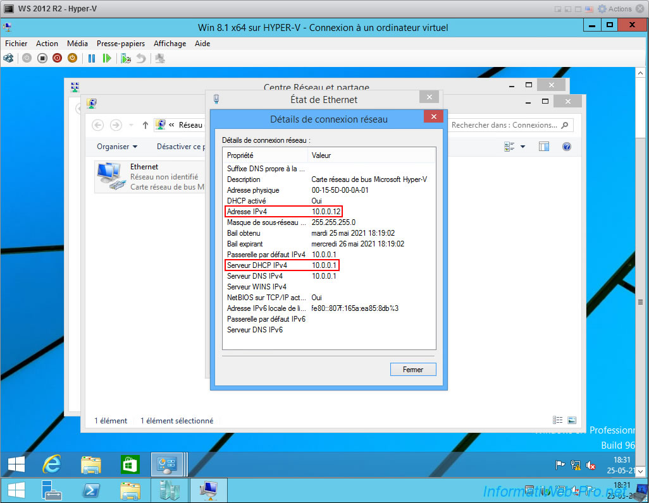Click the Fermer button
649x503 pixels.
413,369
